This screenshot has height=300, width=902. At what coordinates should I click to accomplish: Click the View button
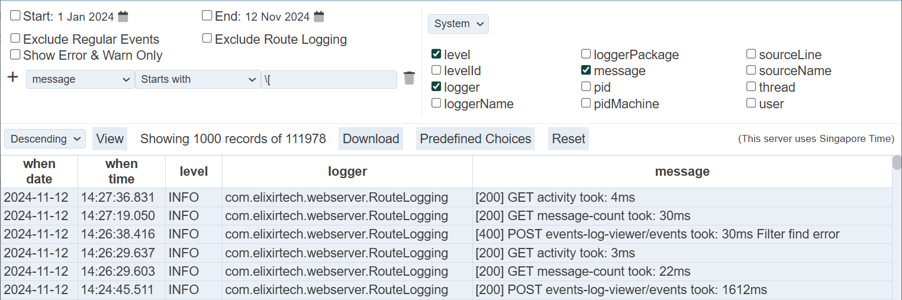110,139
